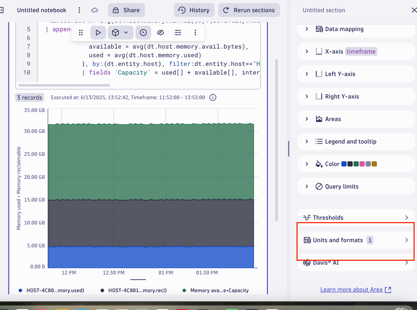The width and height of the screenshot is (417, 310).
Task: Toggle HOST memory.used series in legend
Action: click(55, 290)
